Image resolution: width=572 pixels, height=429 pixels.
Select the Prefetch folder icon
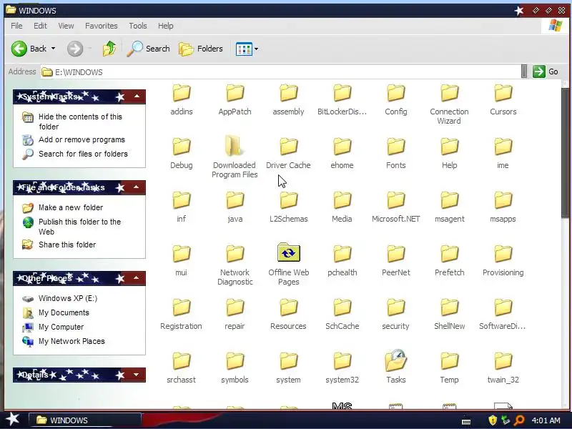[x=449, y=254]
